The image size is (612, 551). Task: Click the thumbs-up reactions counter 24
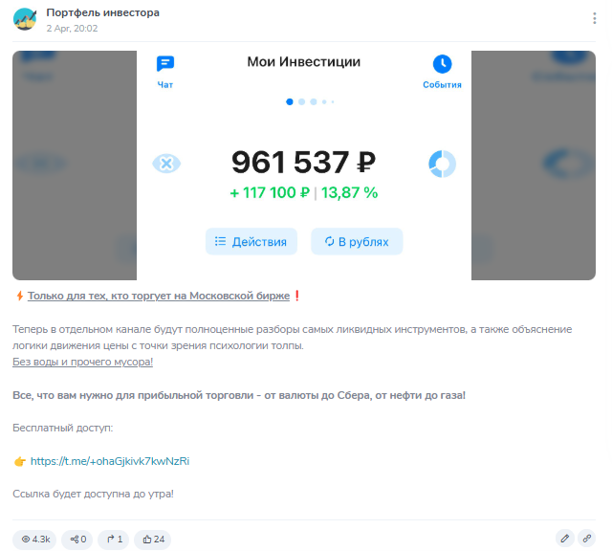(153, 540)
